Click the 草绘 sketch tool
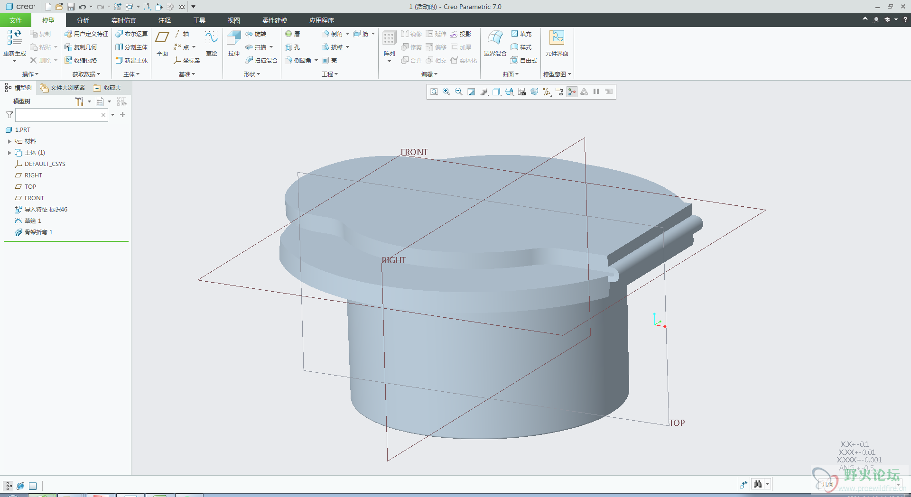The width and height of the screenshot is (911, 497). point(212,44)
